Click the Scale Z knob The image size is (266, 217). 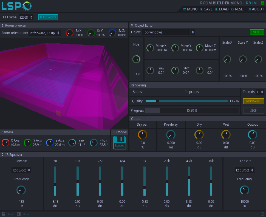coord(258,59)
